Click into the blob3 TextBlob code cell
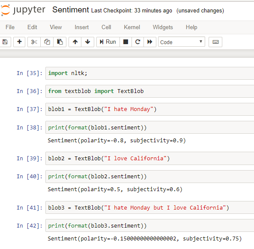The image size is (254, 249). click(150, 207)
